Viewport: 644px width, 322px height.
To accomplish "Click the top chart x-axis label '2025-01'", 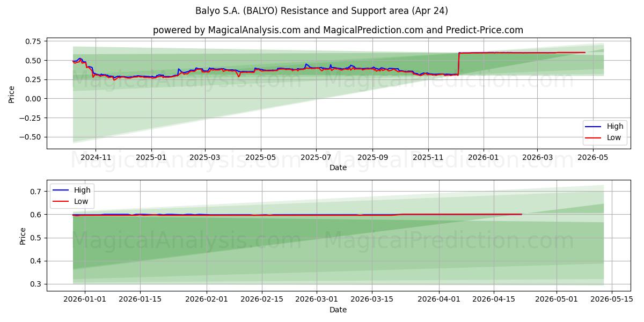I will (x=151, y=157).
